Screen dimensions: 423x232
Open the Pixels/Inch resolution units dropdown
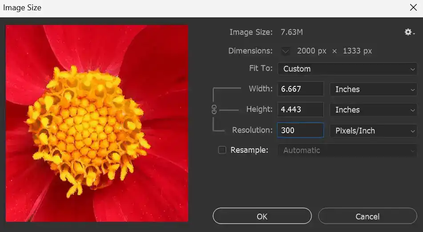pyautogui.click(x=373, y=130)
